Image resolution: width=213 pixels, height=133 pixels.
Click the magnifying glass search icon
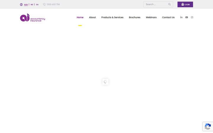pos(170,4)
